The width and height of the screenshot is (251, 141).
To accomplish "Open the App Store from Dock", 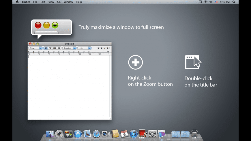I will [x=78, y=134].
